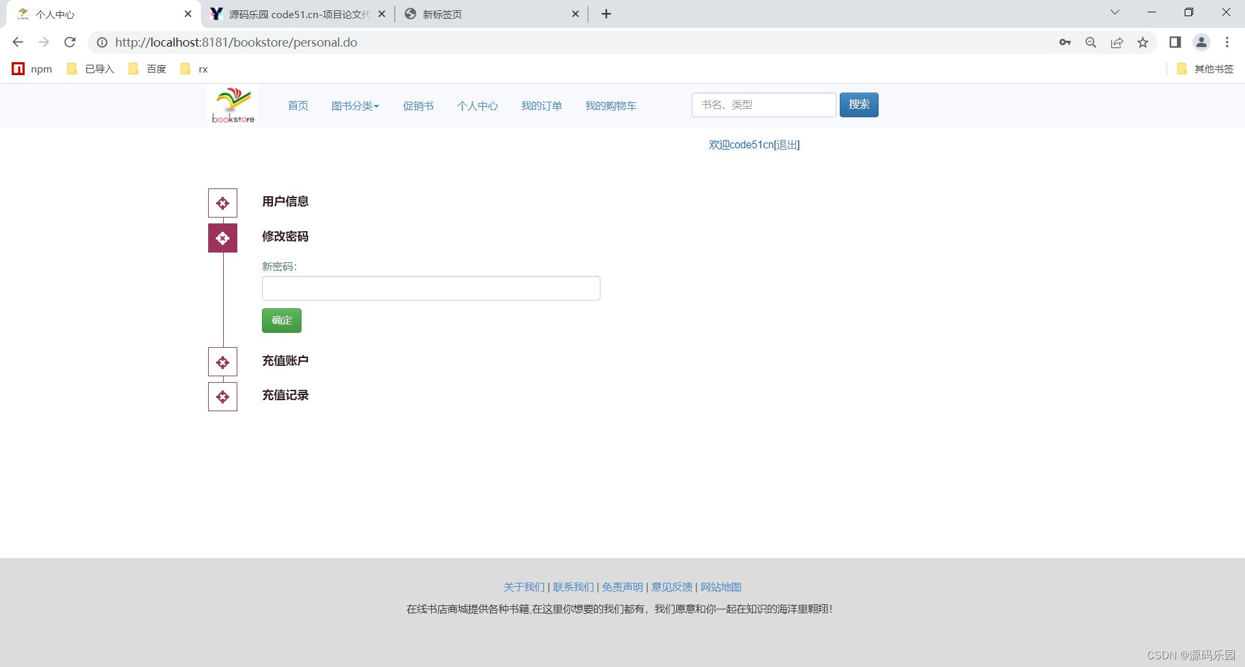Expand the 其他书签 bookmarks folder

point(1212,69)
